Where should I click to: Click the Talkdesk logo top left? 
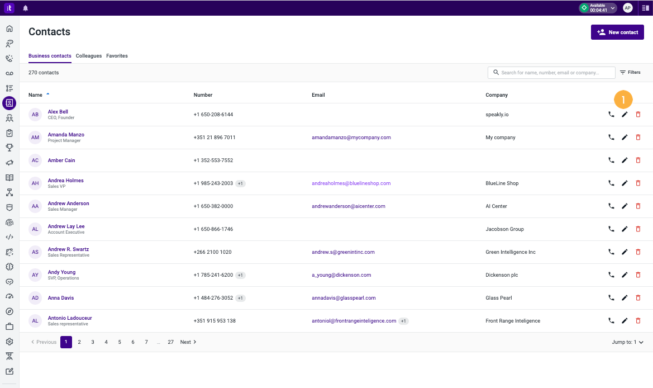(8, 8)
